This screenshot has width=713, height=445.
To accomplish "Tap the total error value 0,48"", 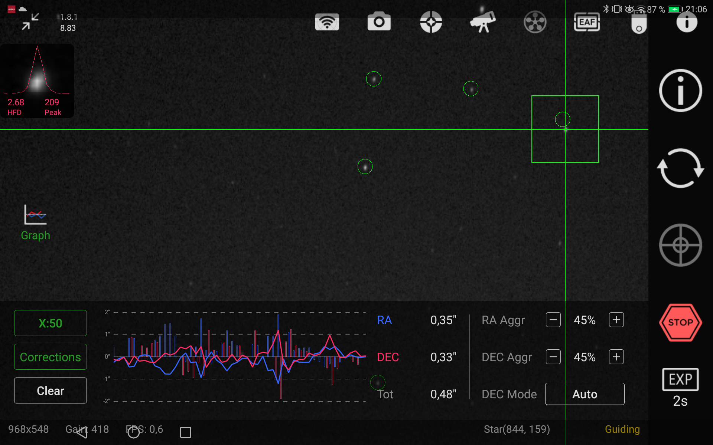I will coord(443,394).
